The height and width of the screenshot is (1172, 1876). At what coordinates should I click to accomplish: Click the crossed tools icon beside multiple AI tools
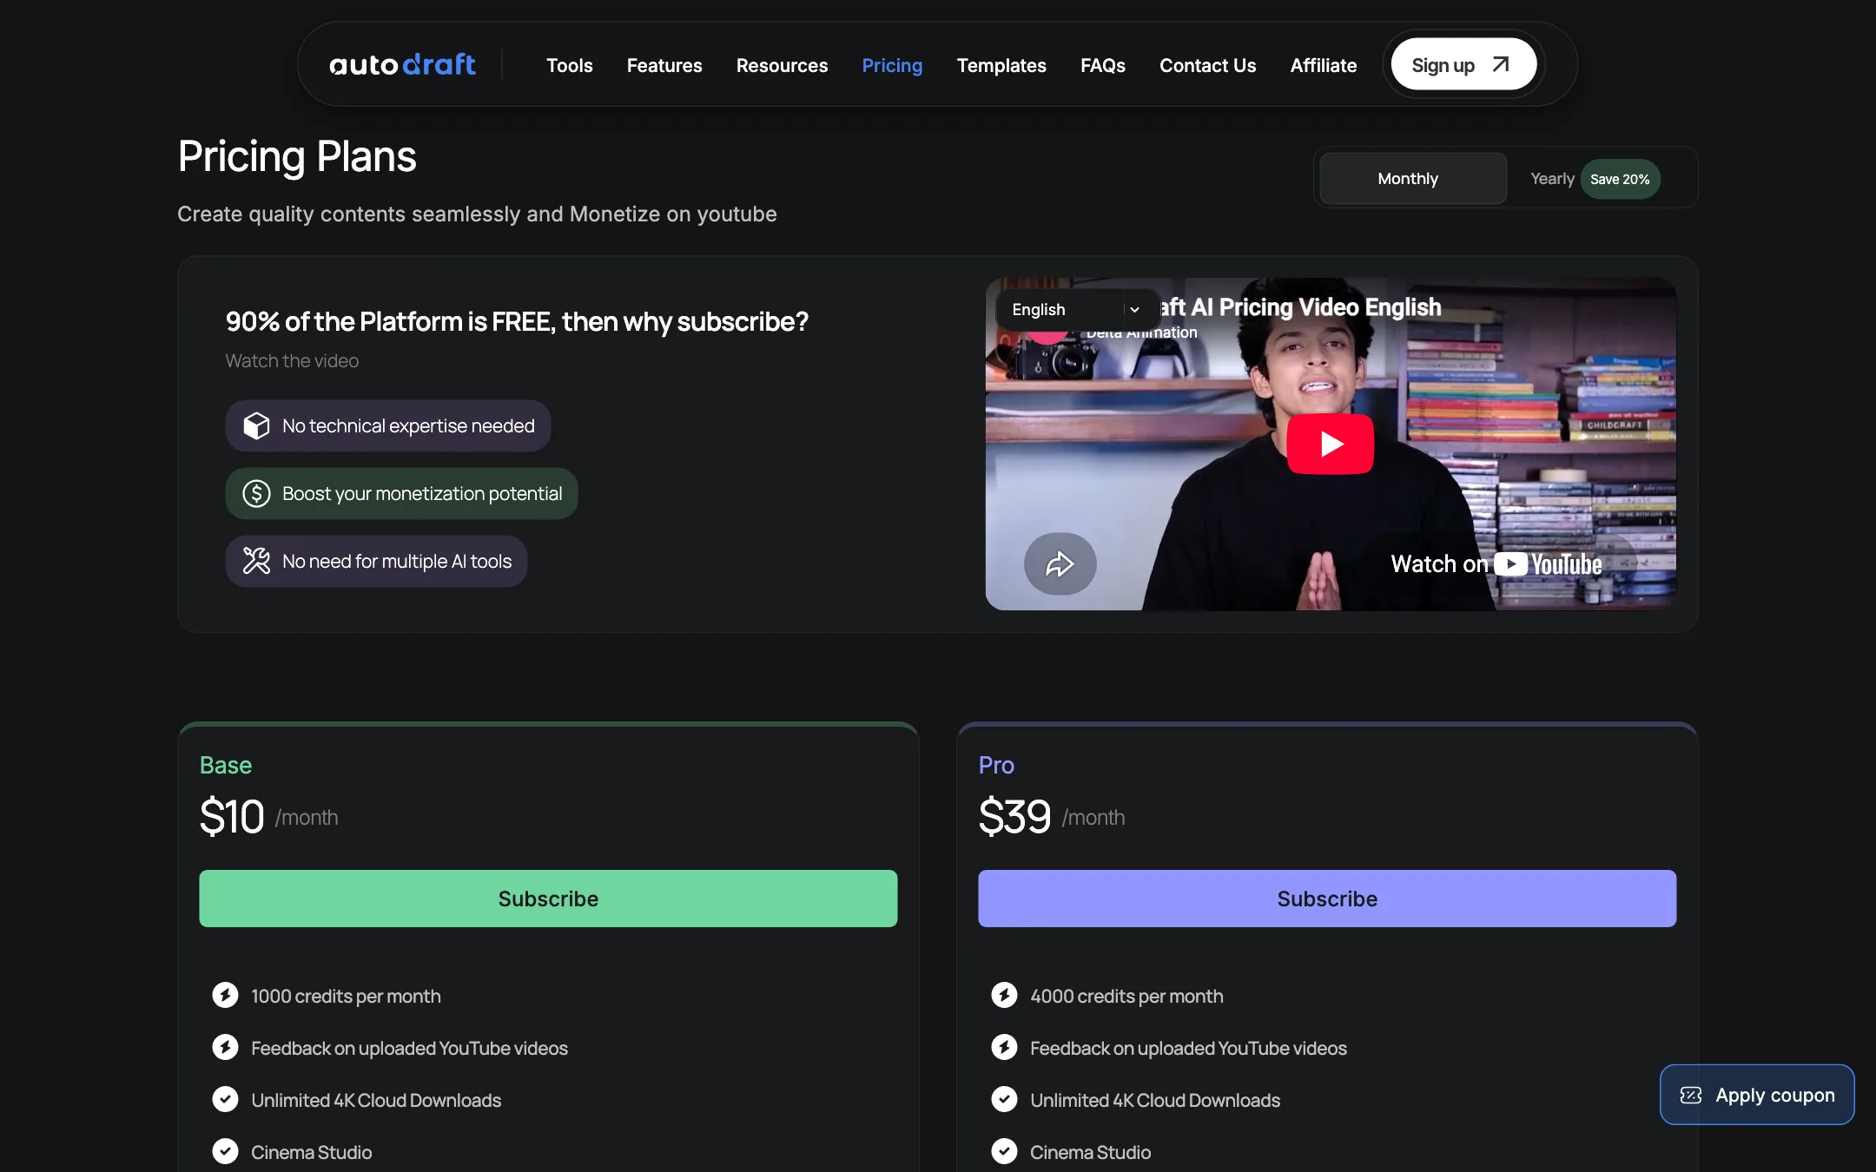tap(256, 561)
